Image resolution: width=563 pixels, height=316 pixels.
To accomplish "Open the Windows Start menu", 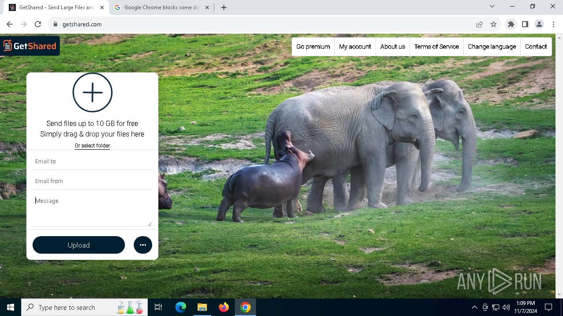I will [x=11, y=307].
